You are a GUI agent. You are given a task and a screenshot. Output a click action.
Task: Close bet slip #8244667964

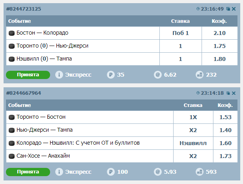(234, 93)
